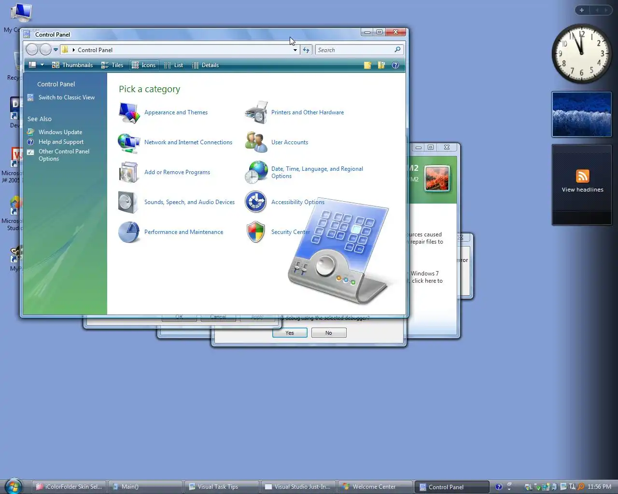
Task: Click View headlines in feed gadget
Action: [583, 190]
